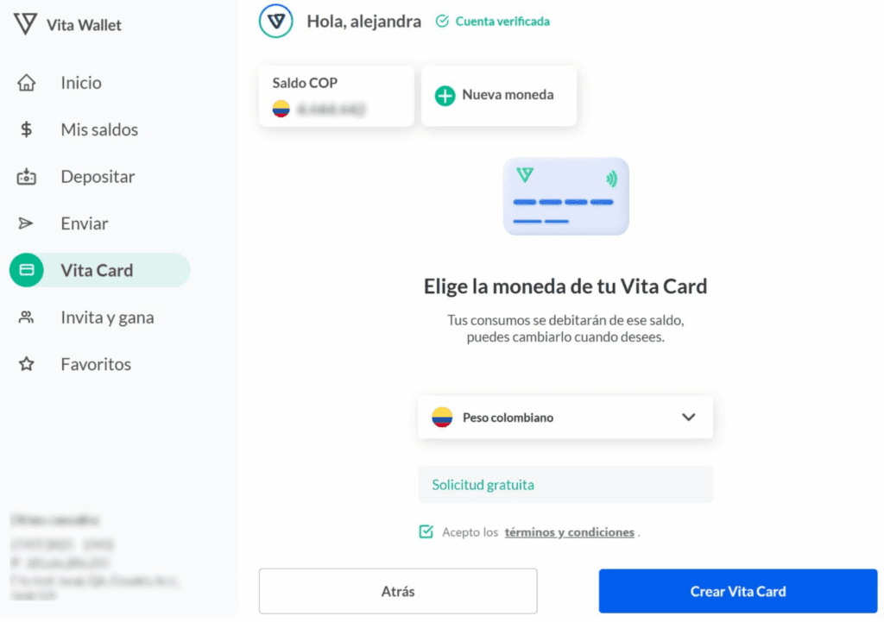The image size is (884, 622).
Task: Click the profile avatar beside Hola, alejandra
Action: tap(275, 22)
